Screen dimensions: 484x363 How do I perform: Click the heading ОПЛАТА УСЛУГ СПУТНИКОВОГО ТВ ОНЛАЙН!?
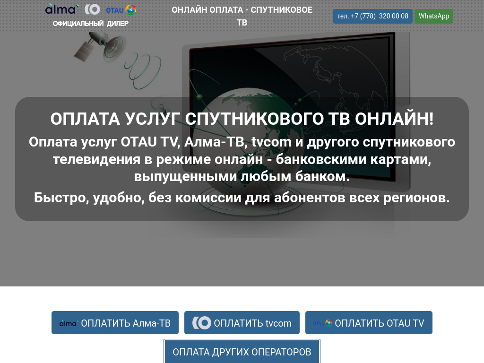(242, 119)
